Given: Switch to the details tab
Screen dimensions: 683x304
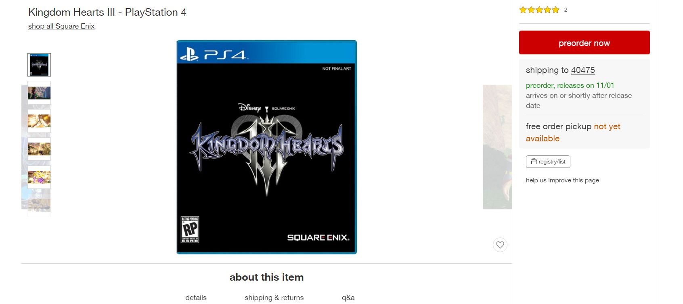Looking at the screenshot, I should click(196, 298).
